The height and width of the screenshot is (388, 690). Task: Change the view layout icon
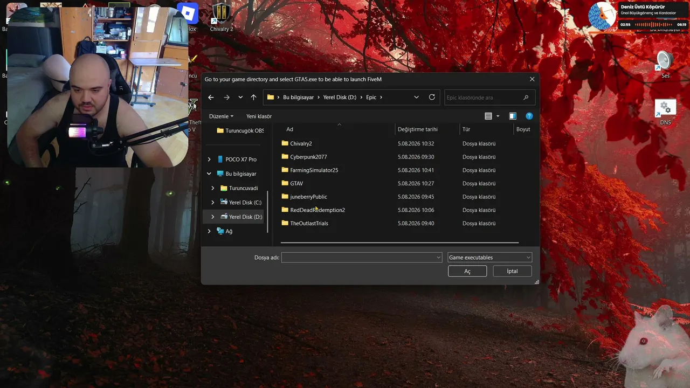[x=488, y=116]
